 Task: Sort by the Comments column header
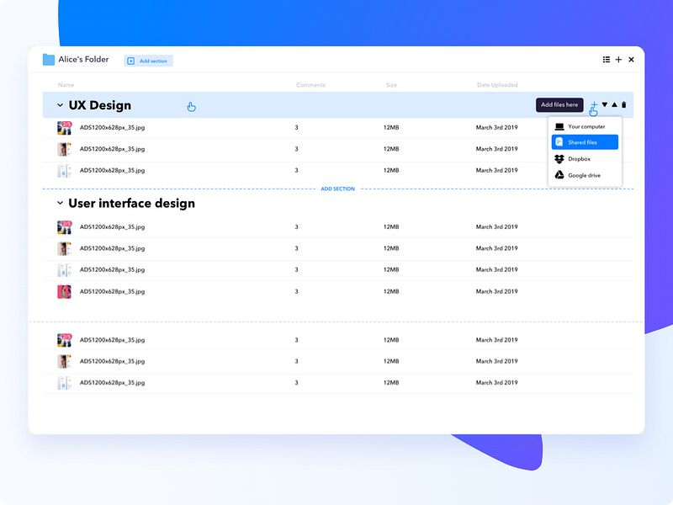[310, 85]
